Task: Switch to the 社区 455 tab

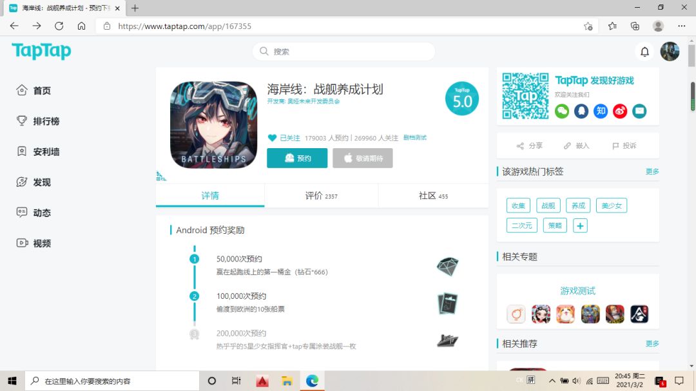Action: click(x=433, y=196)
